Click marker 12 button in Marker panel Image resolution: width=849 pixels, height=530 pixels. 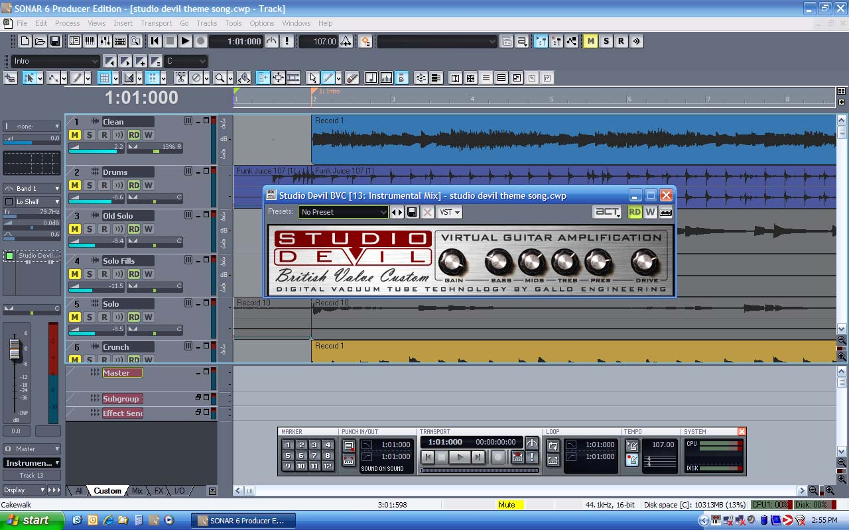(327, 466)
